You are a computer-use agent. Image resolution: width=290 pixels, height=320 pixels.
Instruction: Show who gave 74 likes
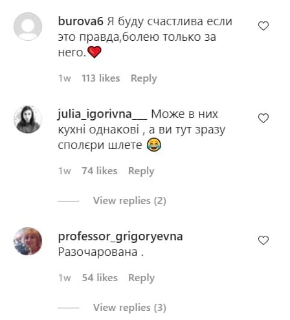click(x=100, y=171)
